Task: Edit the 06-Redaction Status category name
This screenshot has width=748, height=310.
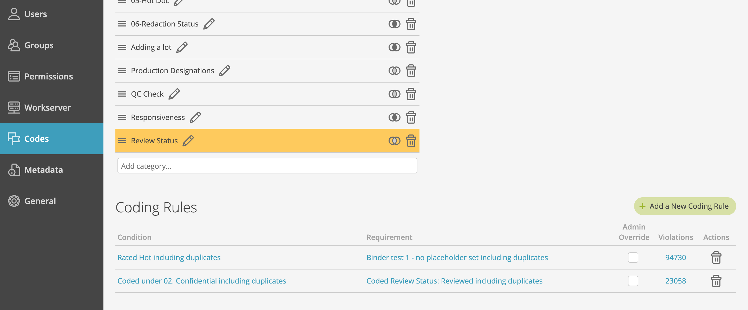Action: coord(209,24)
